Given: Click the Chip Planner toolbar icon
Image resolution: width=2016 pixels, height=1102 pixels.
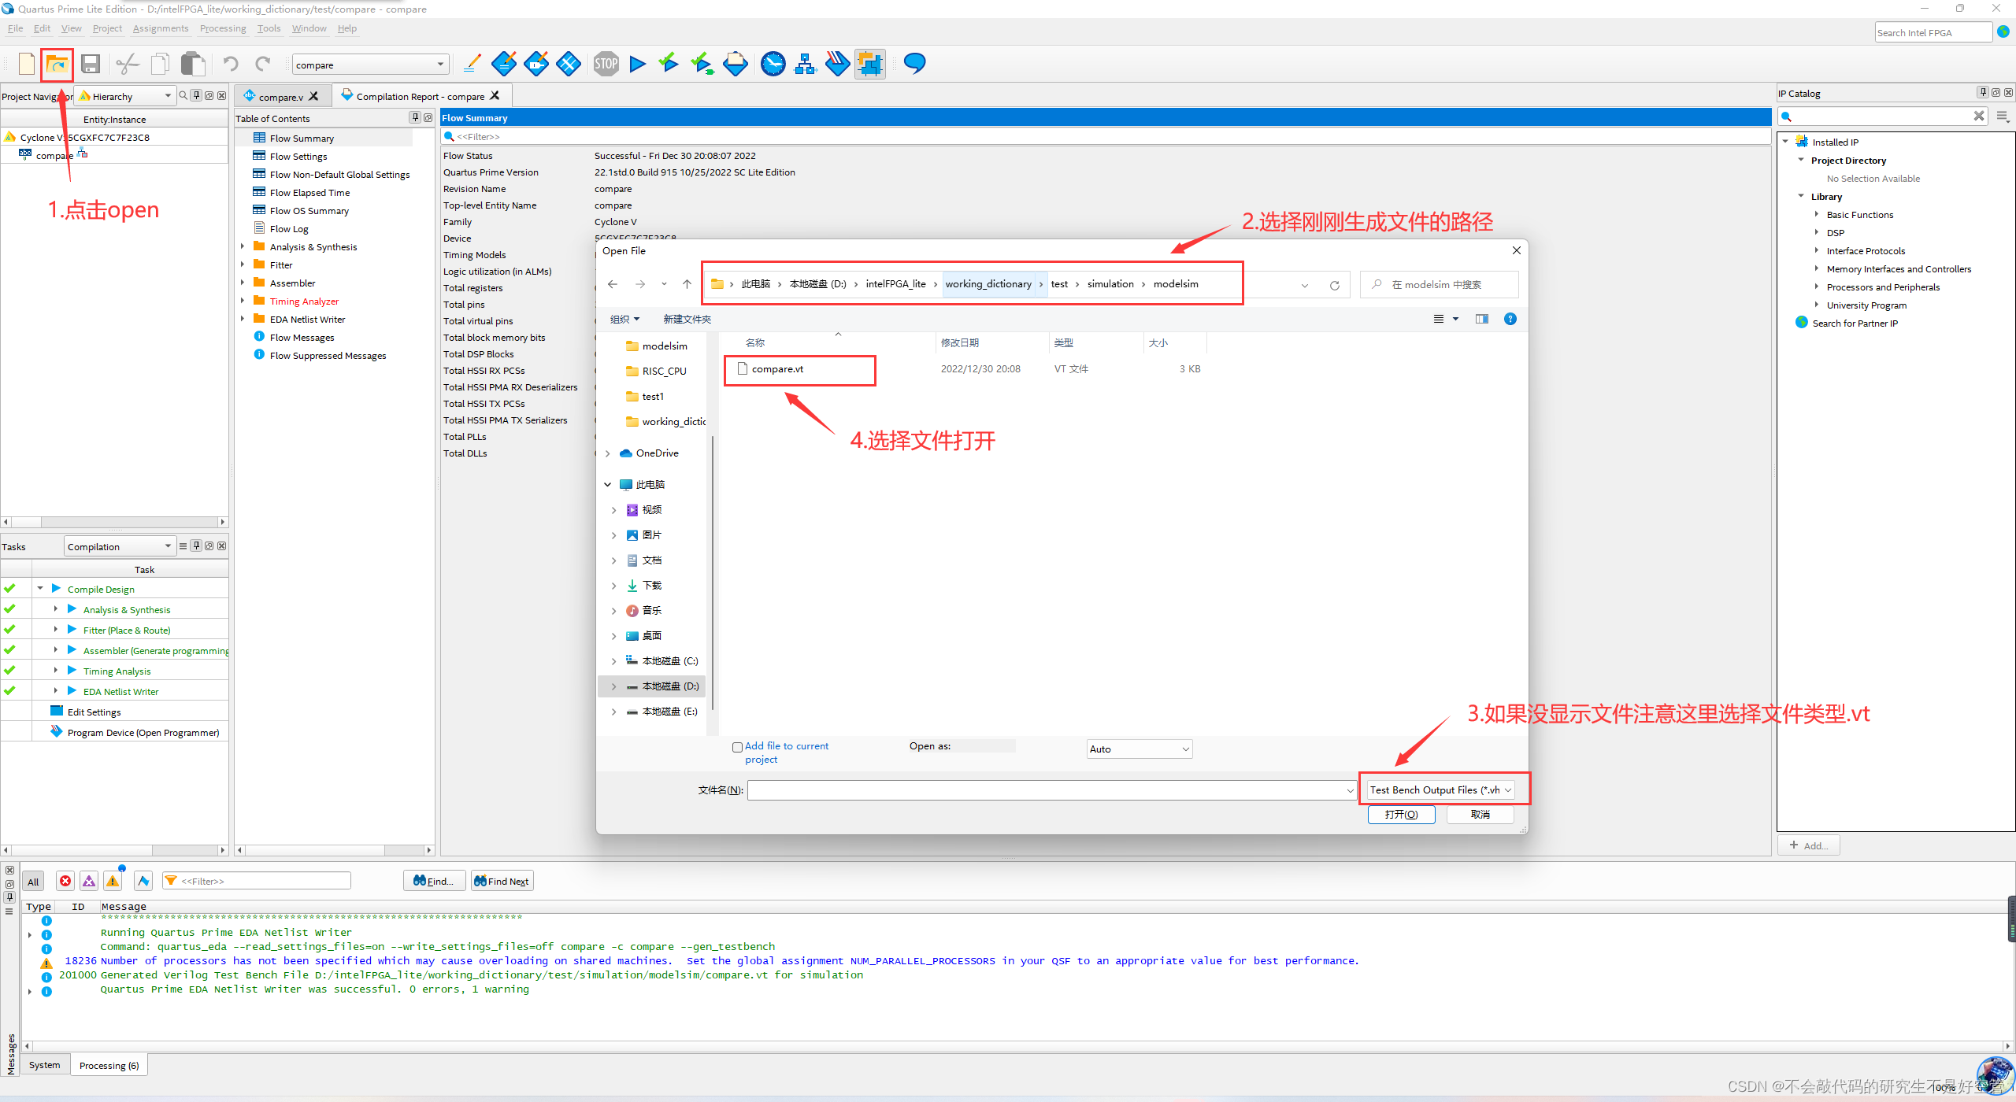Looking at the screenshot, I should click(869, 65).
